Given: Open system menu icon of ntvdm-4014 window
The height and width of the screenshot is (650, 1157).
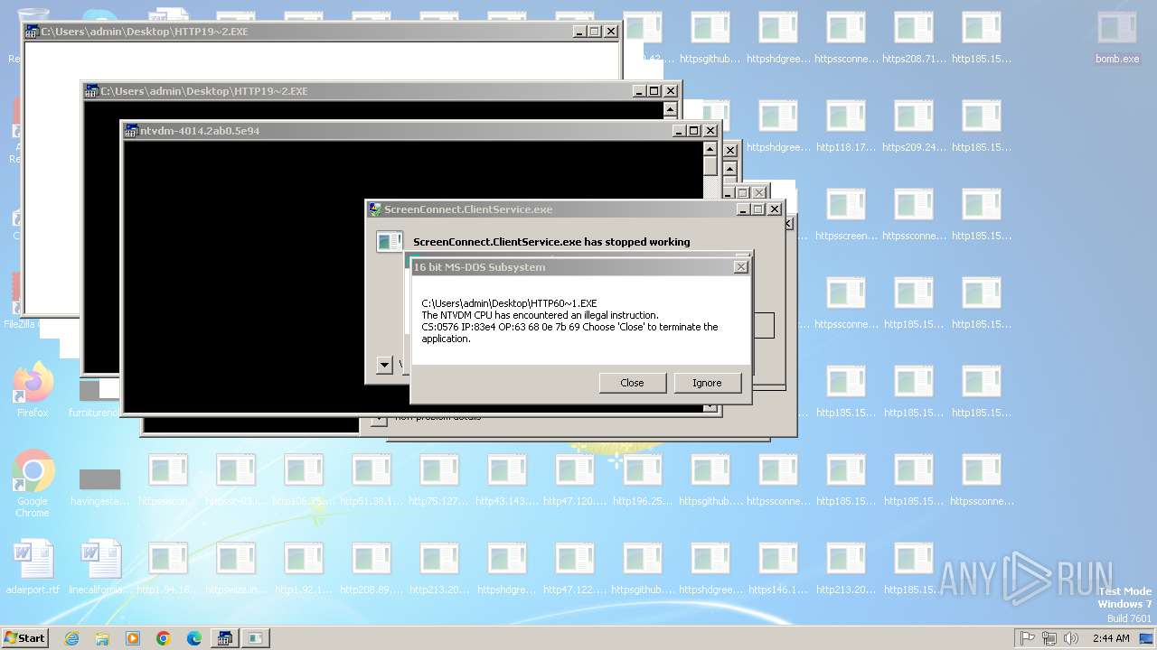Looking at the screenshot, I should [x=132, y=131].
